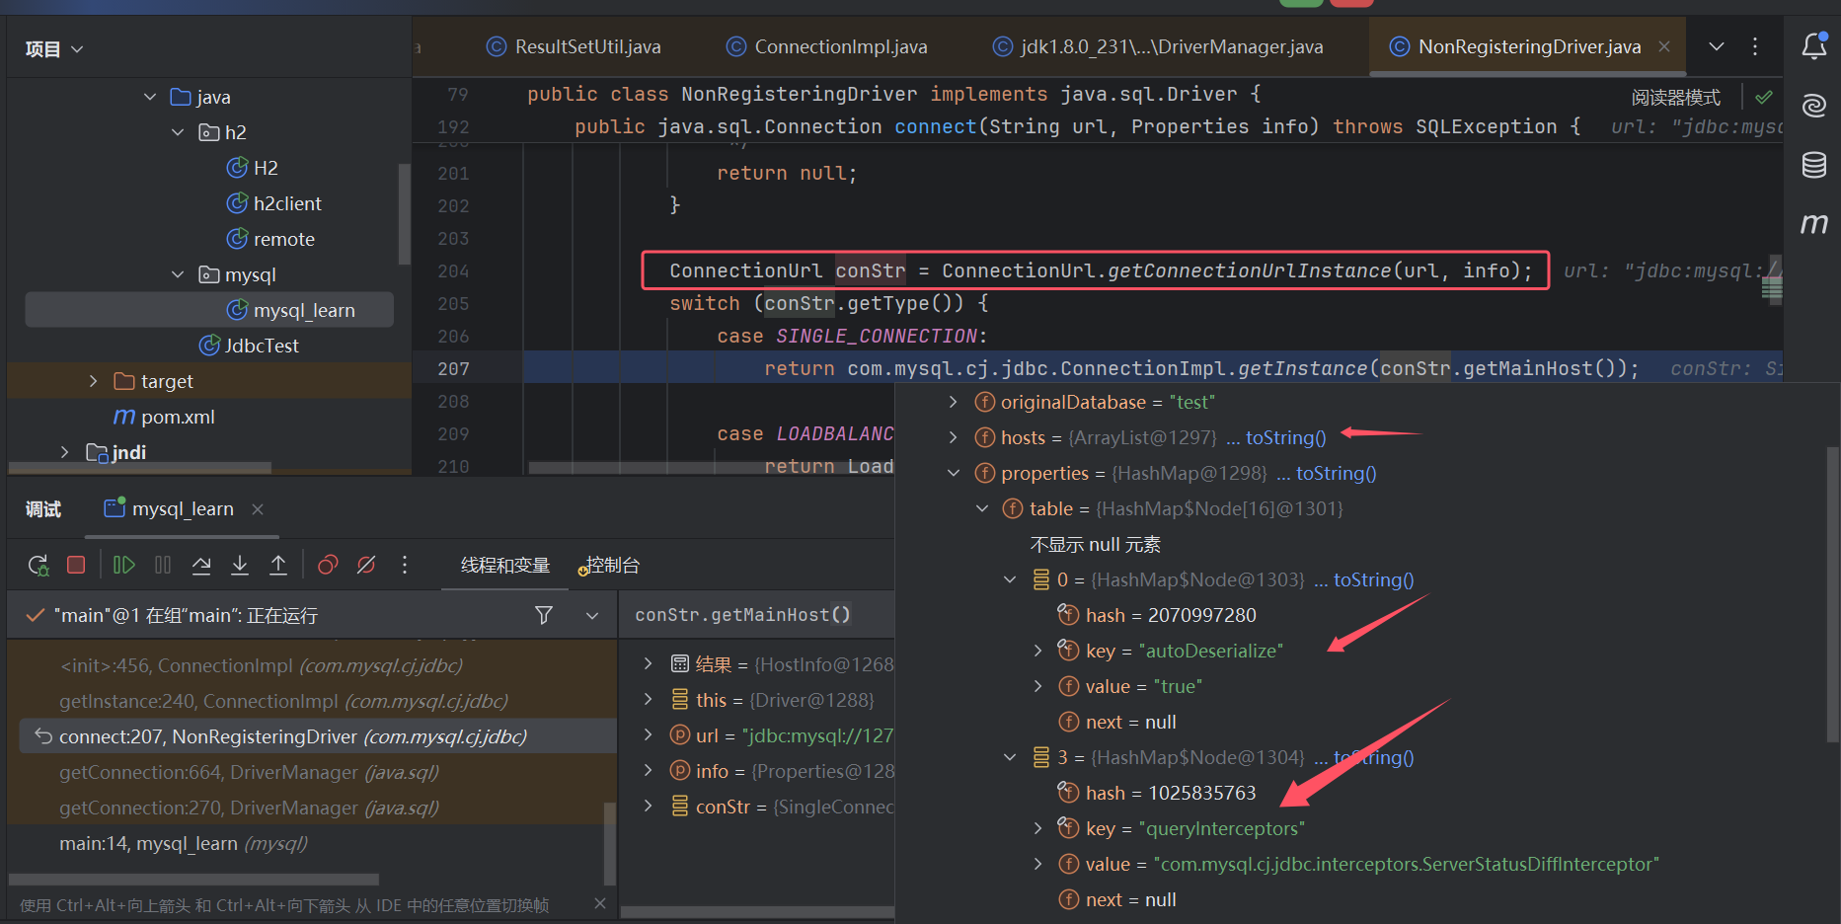
Task: Select mysql_learn class in project tree
Action: click(x=209, y=310)
